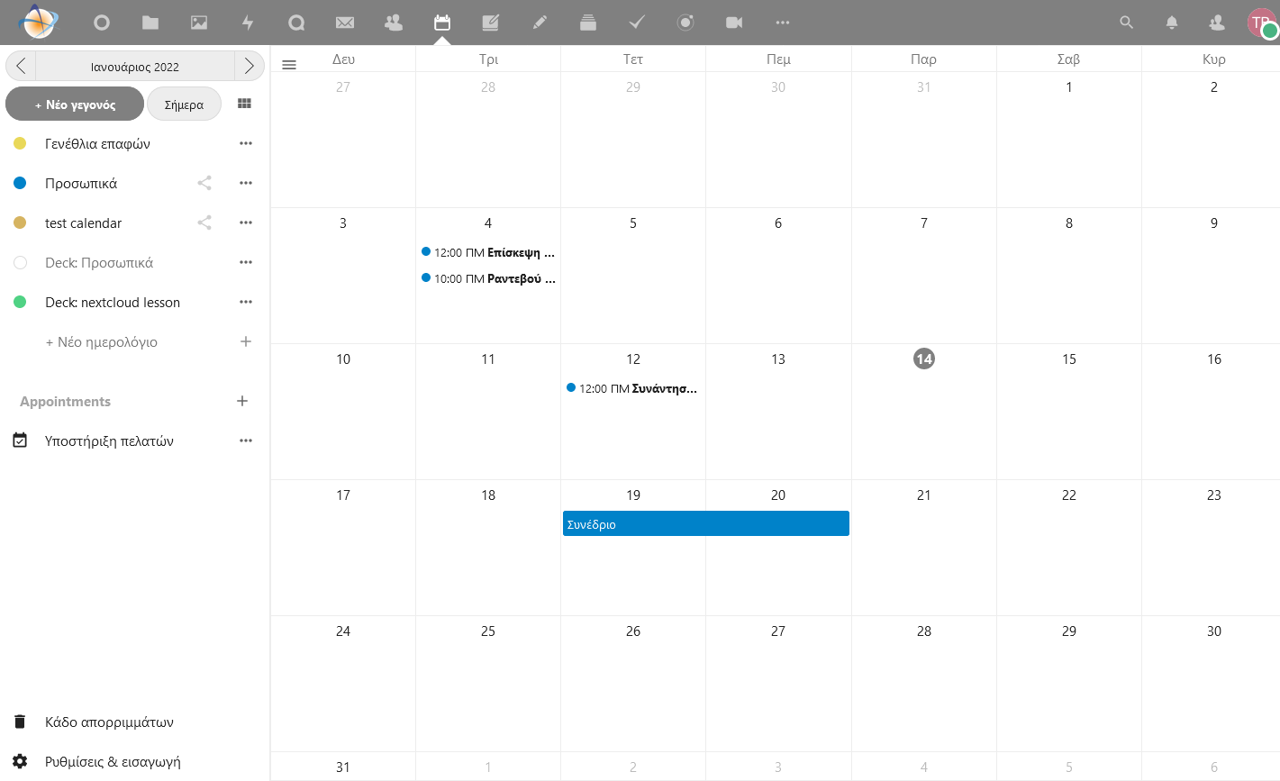Toggle Προσωπικά calendar visibility

click(20, 183)
